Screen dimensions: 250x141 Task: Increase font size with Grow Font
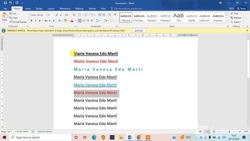tap(57, 15)
